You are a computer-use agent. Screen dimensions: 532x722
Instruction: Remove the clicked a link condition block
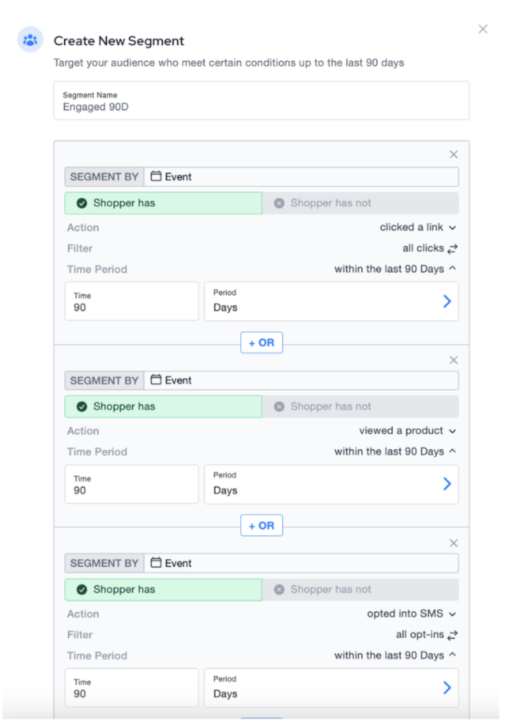tap(453, 155)
